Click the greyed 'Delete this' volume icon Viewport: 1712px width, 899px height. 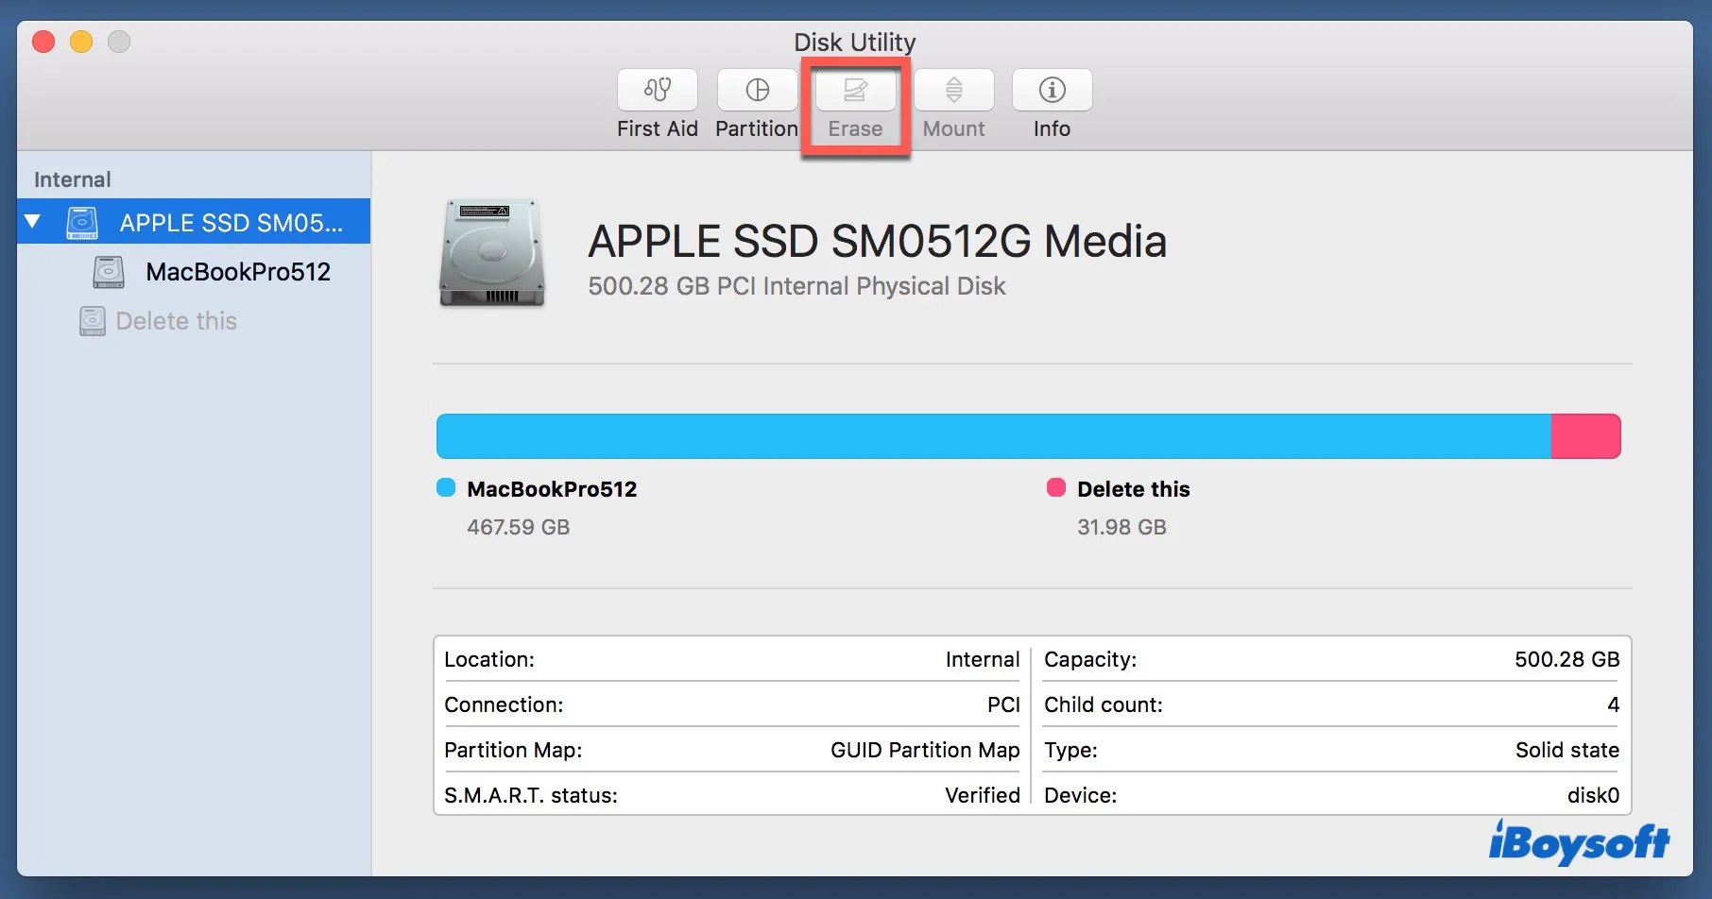click(x=92, y=320)
